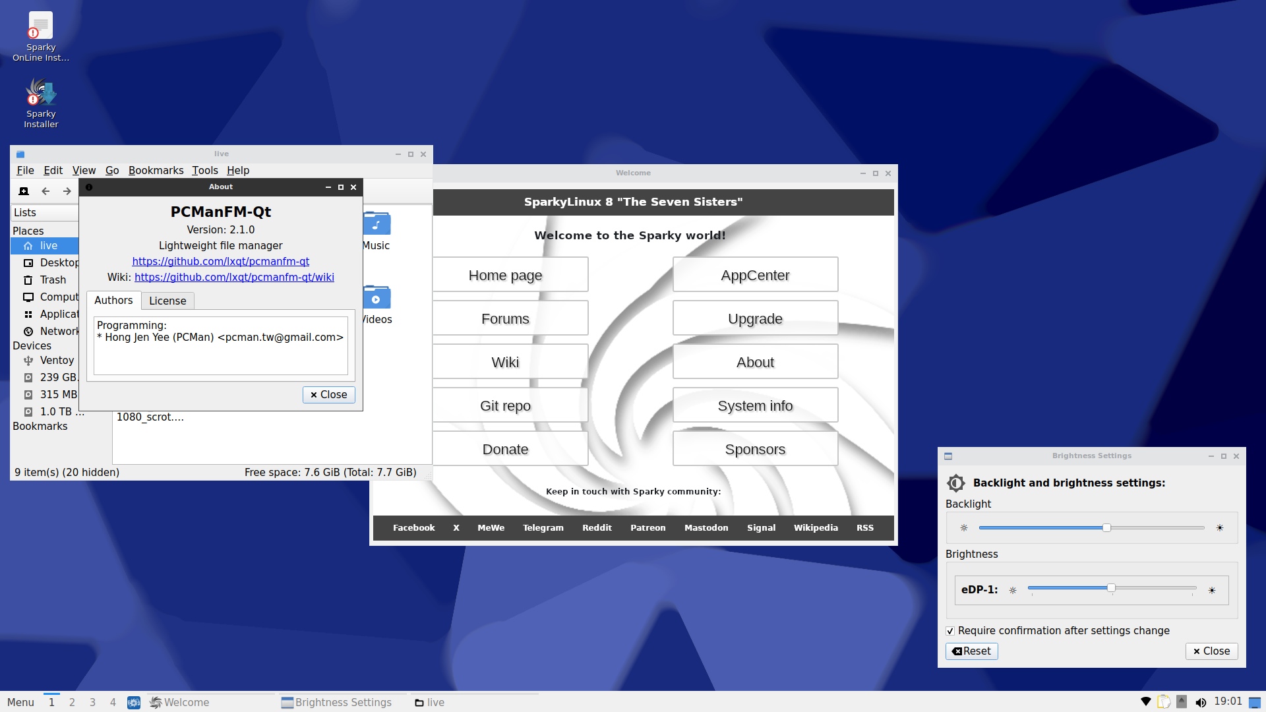Open the Music folder icon

tap(377, 225)
